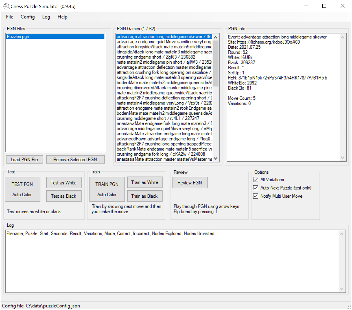Click PGN Info scroll up arrow
This screenshot has width=352, height=310.
pyautogui.click(x=343, y=37)
